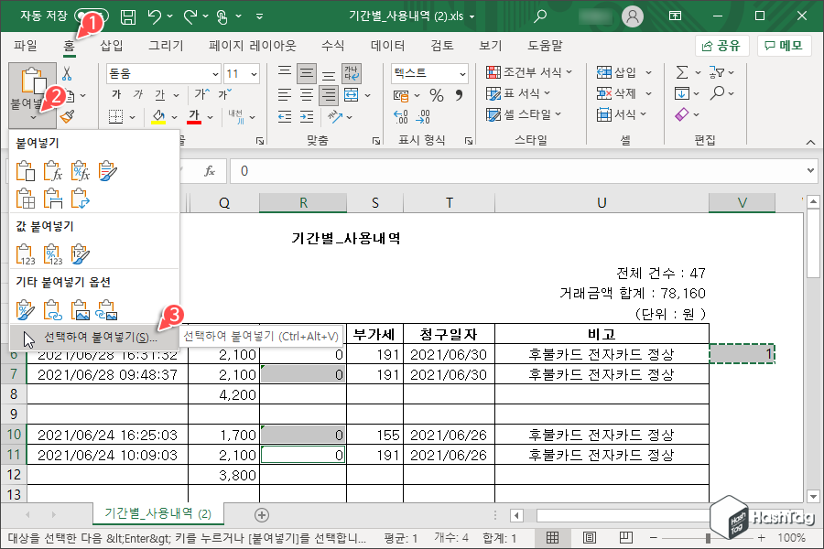The width and height of the screenshot is (824, 549).
Task: Select the Paste Formulas icon
Action: point(53,170)
